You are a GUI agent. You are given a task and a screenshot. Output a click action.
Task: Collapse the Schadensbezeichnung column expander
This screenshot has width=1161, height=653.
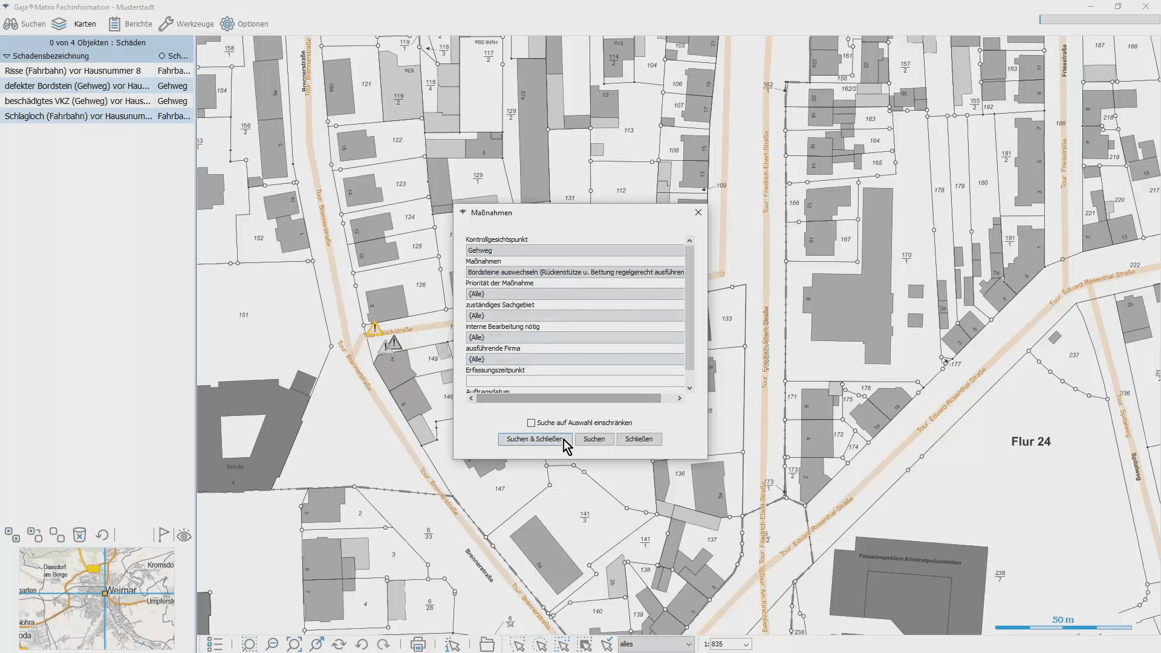pos(7,56)
